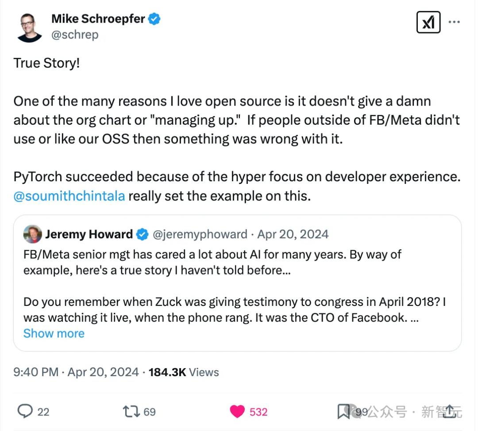Toggle the pink heart like button

click(x=238, y=412)
